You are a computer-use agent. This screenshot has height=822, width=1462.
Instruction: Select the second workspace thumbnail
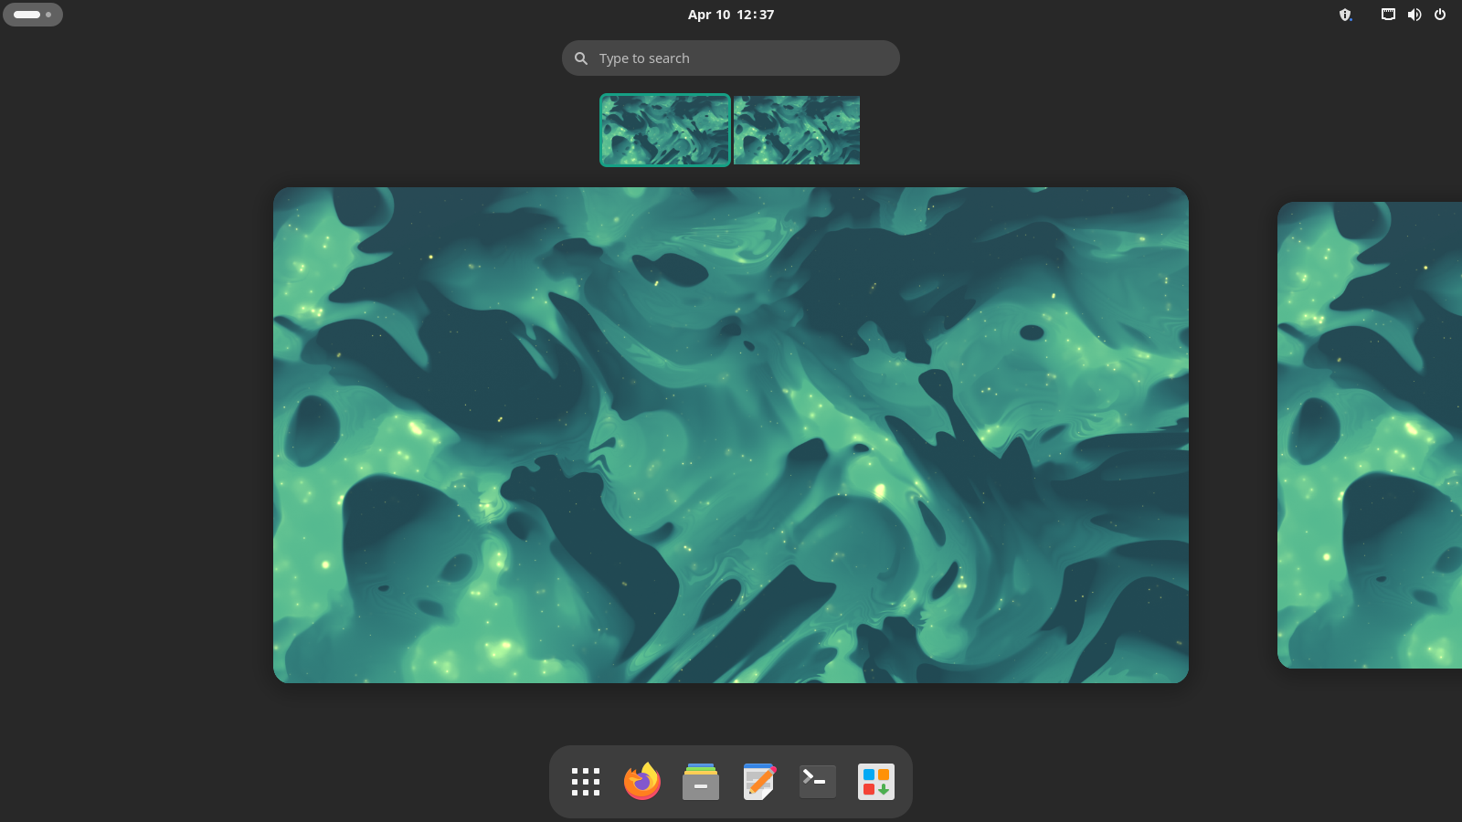[x=797, y=131]
